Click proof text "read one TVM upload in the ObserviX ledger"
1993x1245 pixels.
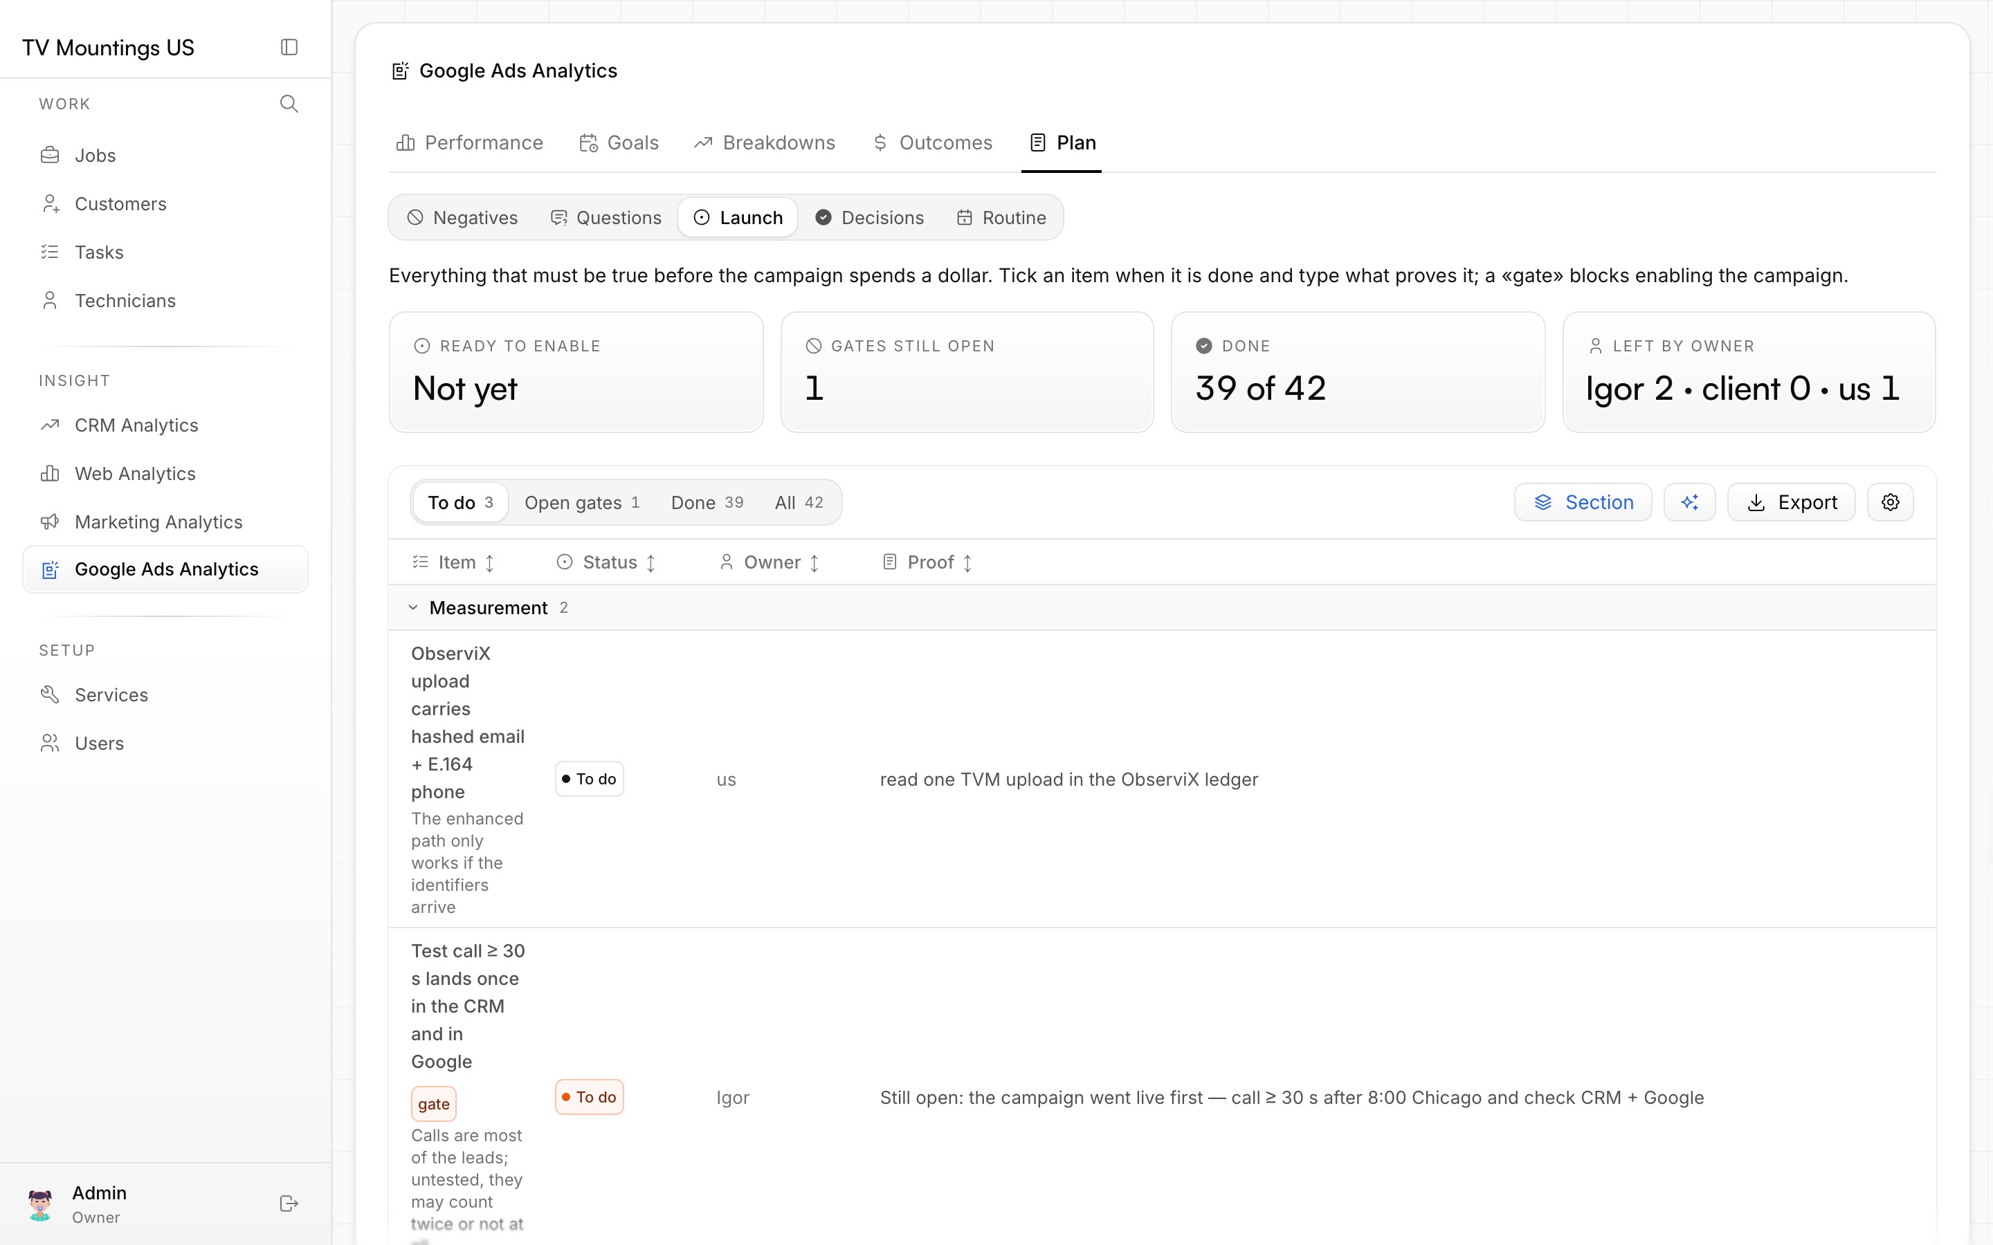pos(1069,780)
